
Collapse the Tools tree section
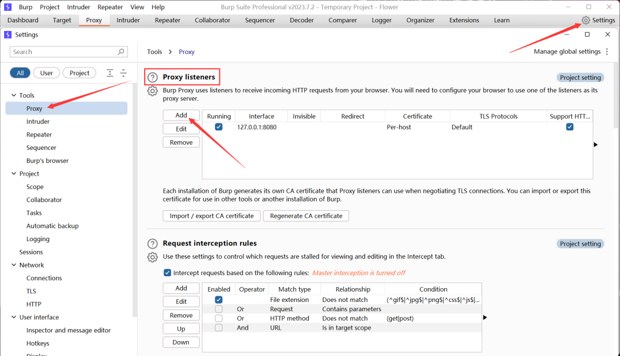(14, 95)
